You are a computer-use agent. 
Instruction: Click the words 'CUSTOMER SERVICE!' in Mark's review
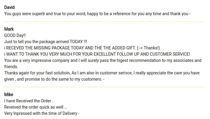(x=170, y=54)
